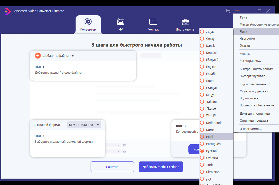Switch interface language to English

click(x=216, y=67)
